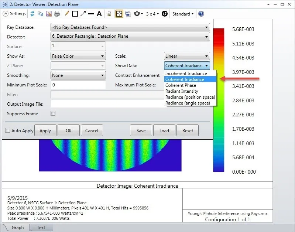Click the Reset button

(x=188, y=130)
